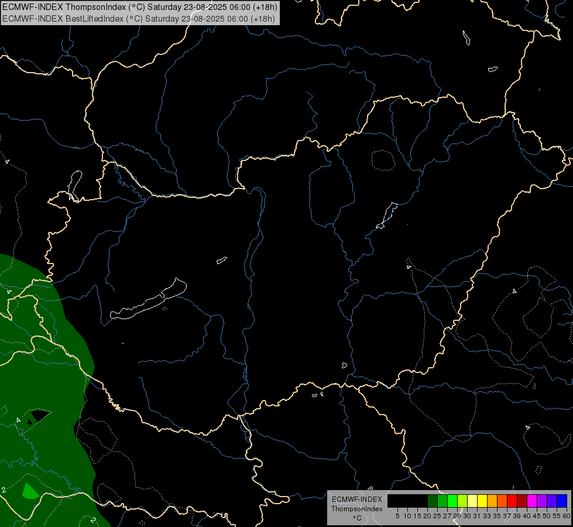Select the orange-red 35–37 legend swatch
573x527 pixels.
(x=502, y=501)
